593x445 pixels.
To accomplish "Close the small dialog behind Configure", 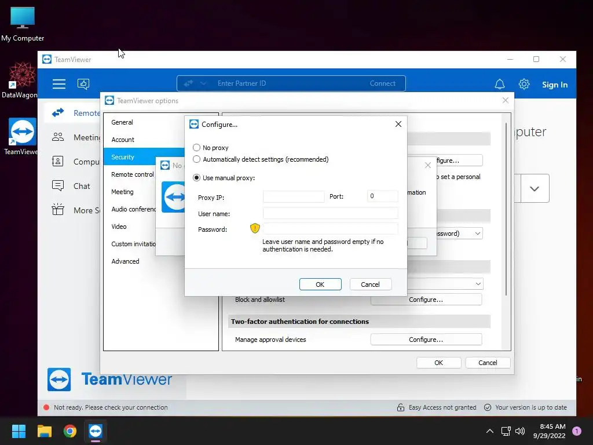I will coord(428,165).
